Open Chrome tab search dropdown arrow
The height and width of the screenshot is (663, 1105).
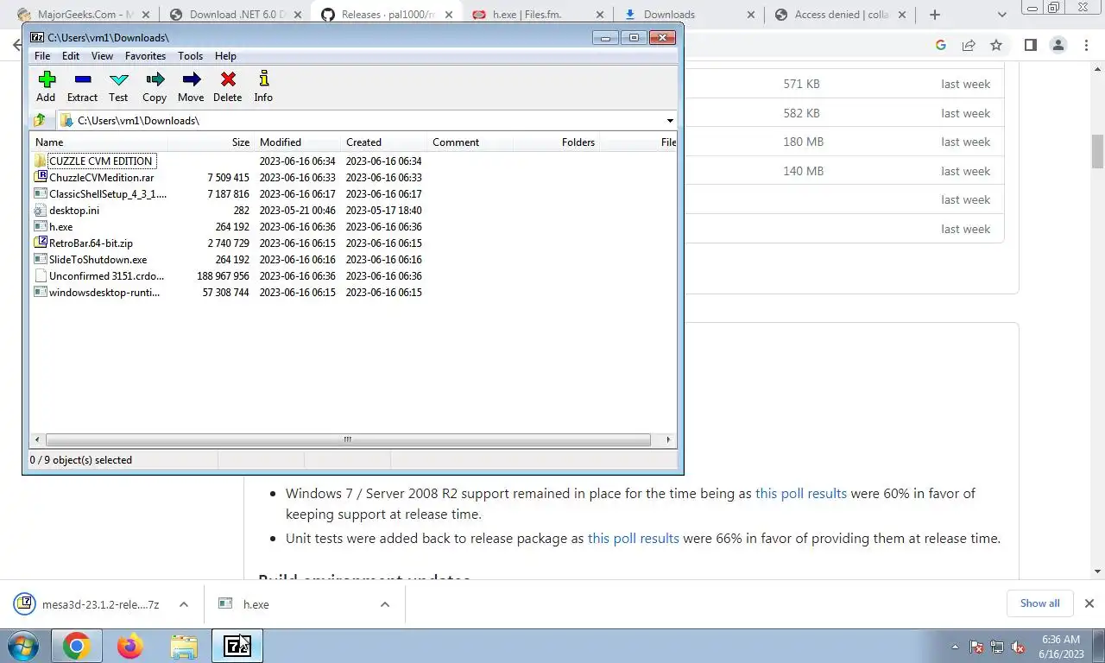(1001, 15)
